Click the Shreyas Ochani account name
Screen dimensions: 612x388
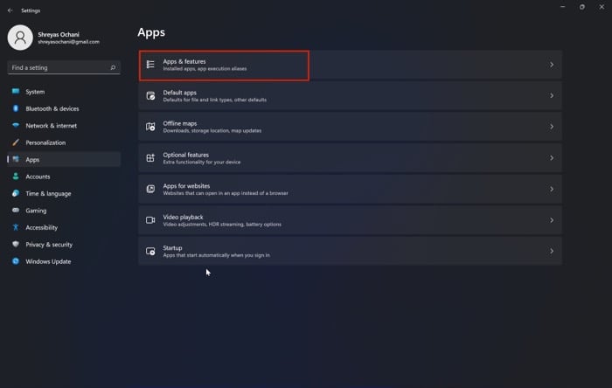[x=59, y=34]
